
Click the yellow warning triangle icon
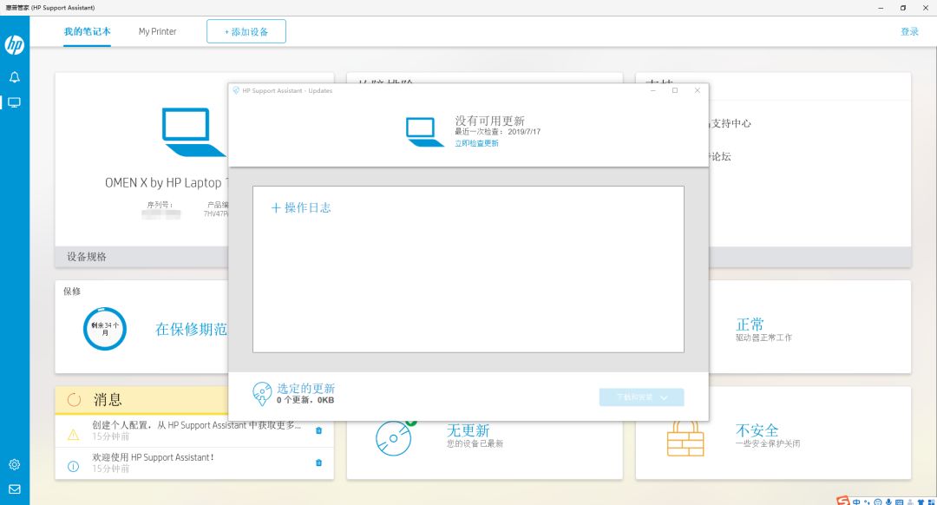pos(73,435)
